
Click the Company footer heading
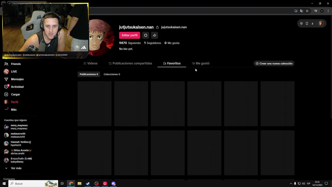(x=9, y=179)
